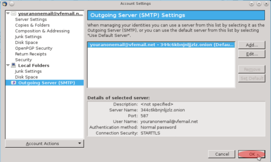Image resolution: width=271 pixels, height=162 pixels.
Task: Confirm settings with the OK button
Action: click(252, 154)
